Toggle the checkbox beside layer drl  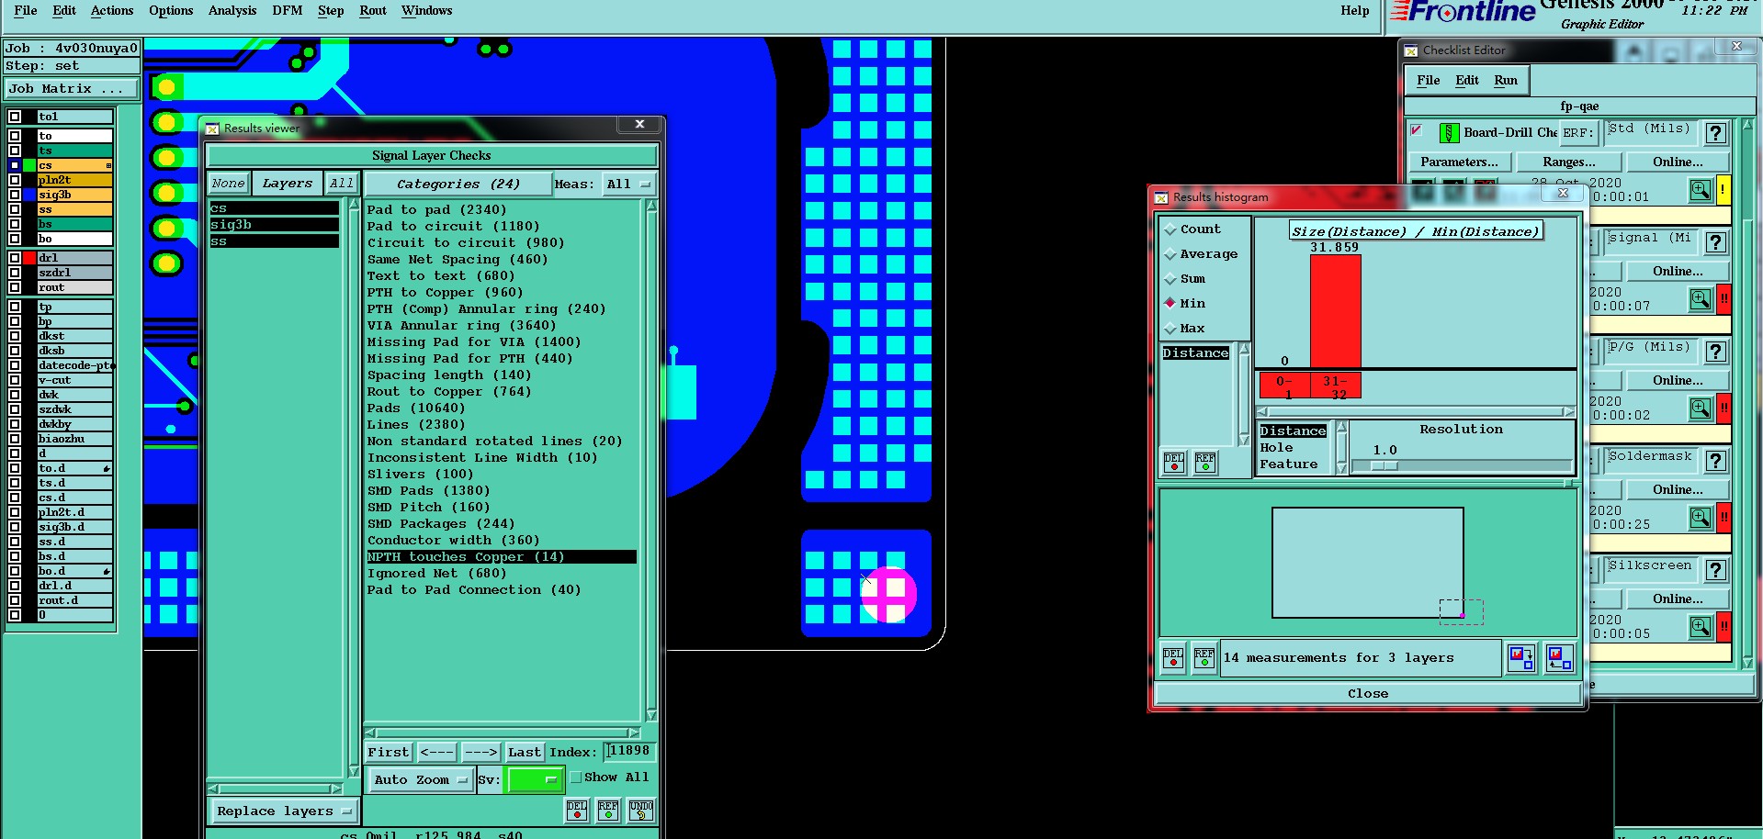pyautogui.click(x=15, y=258)
